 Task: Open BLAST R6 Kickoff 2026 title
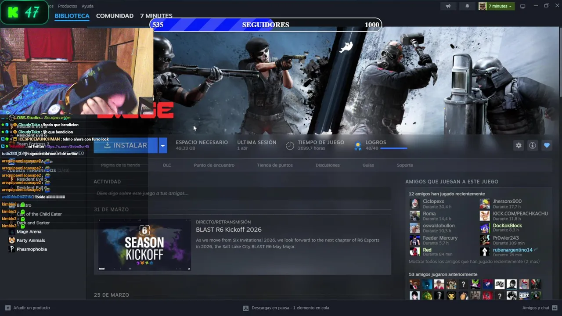(229, 230)
